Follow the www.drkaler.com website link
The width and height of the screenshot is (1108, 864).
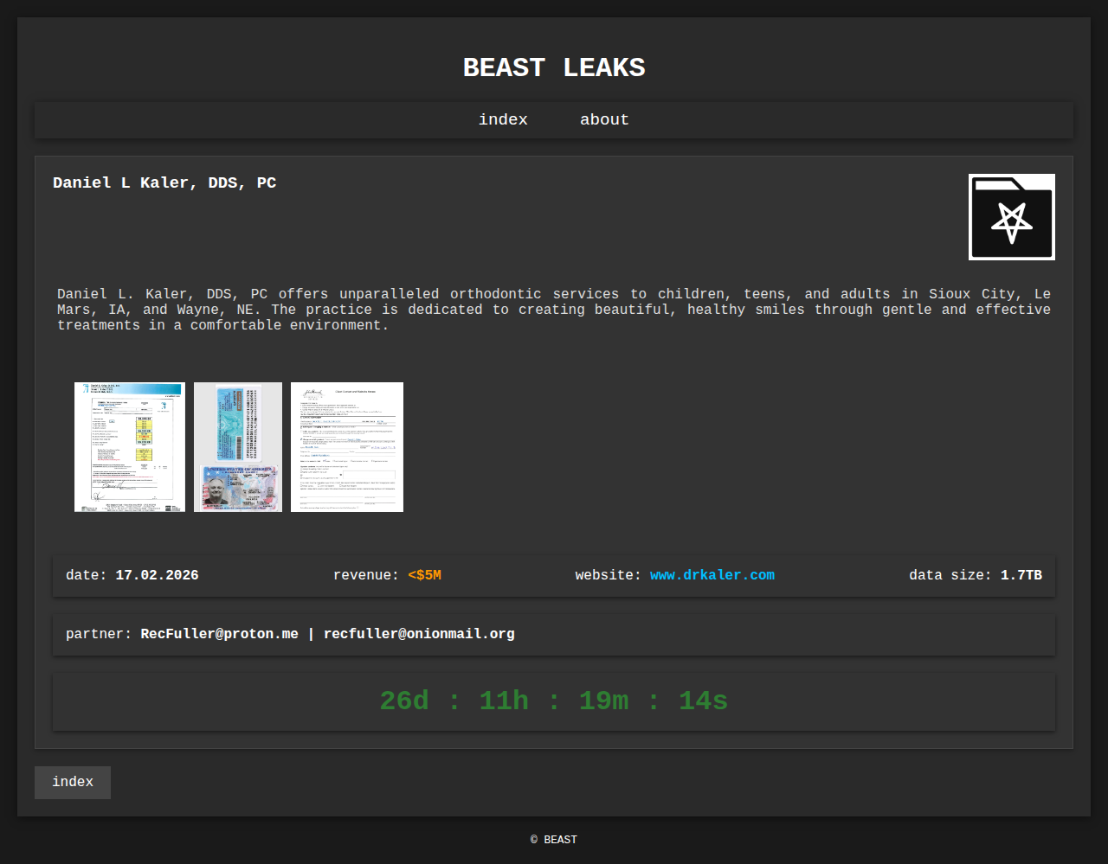pos(712,575)
